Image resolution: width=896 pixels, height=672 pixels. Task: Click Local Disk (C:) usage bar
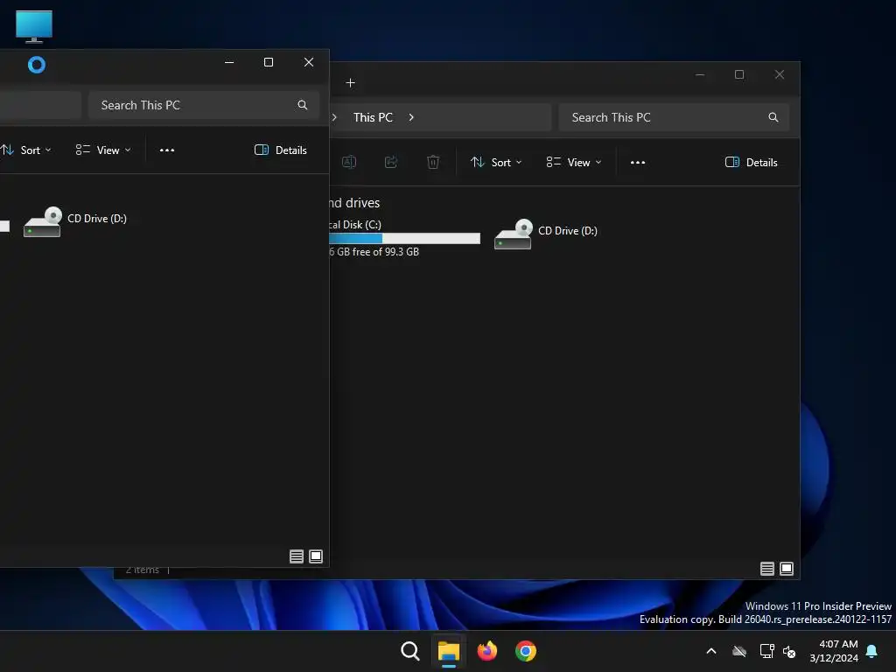point(404,238)
